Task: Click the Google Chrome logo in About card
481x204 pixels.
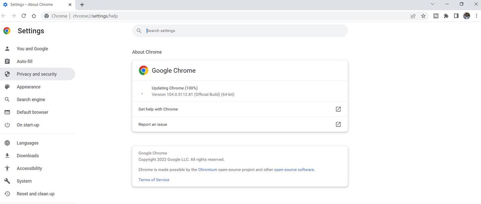Action: pyautogui.click(x=143, y=70)
